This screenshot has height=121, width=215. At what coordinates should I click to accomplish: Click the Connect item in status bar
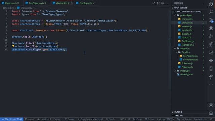(x=70, y=119)
